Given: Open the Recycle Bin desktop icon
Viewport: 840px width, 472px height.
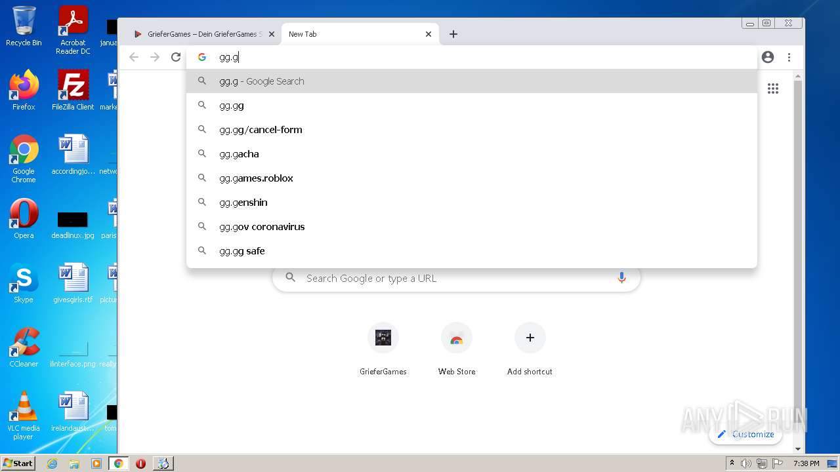Looking at the screenshot, I should pos(24,26).
